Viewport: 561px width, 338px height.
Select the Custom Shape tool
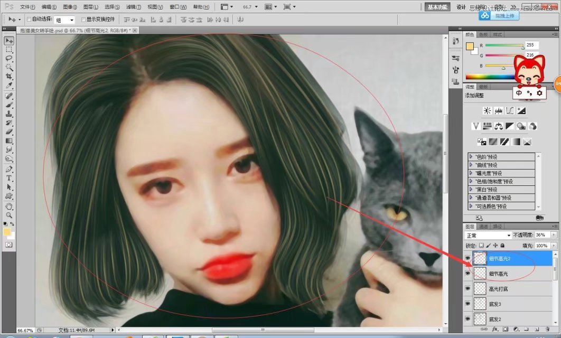point(9,196)
